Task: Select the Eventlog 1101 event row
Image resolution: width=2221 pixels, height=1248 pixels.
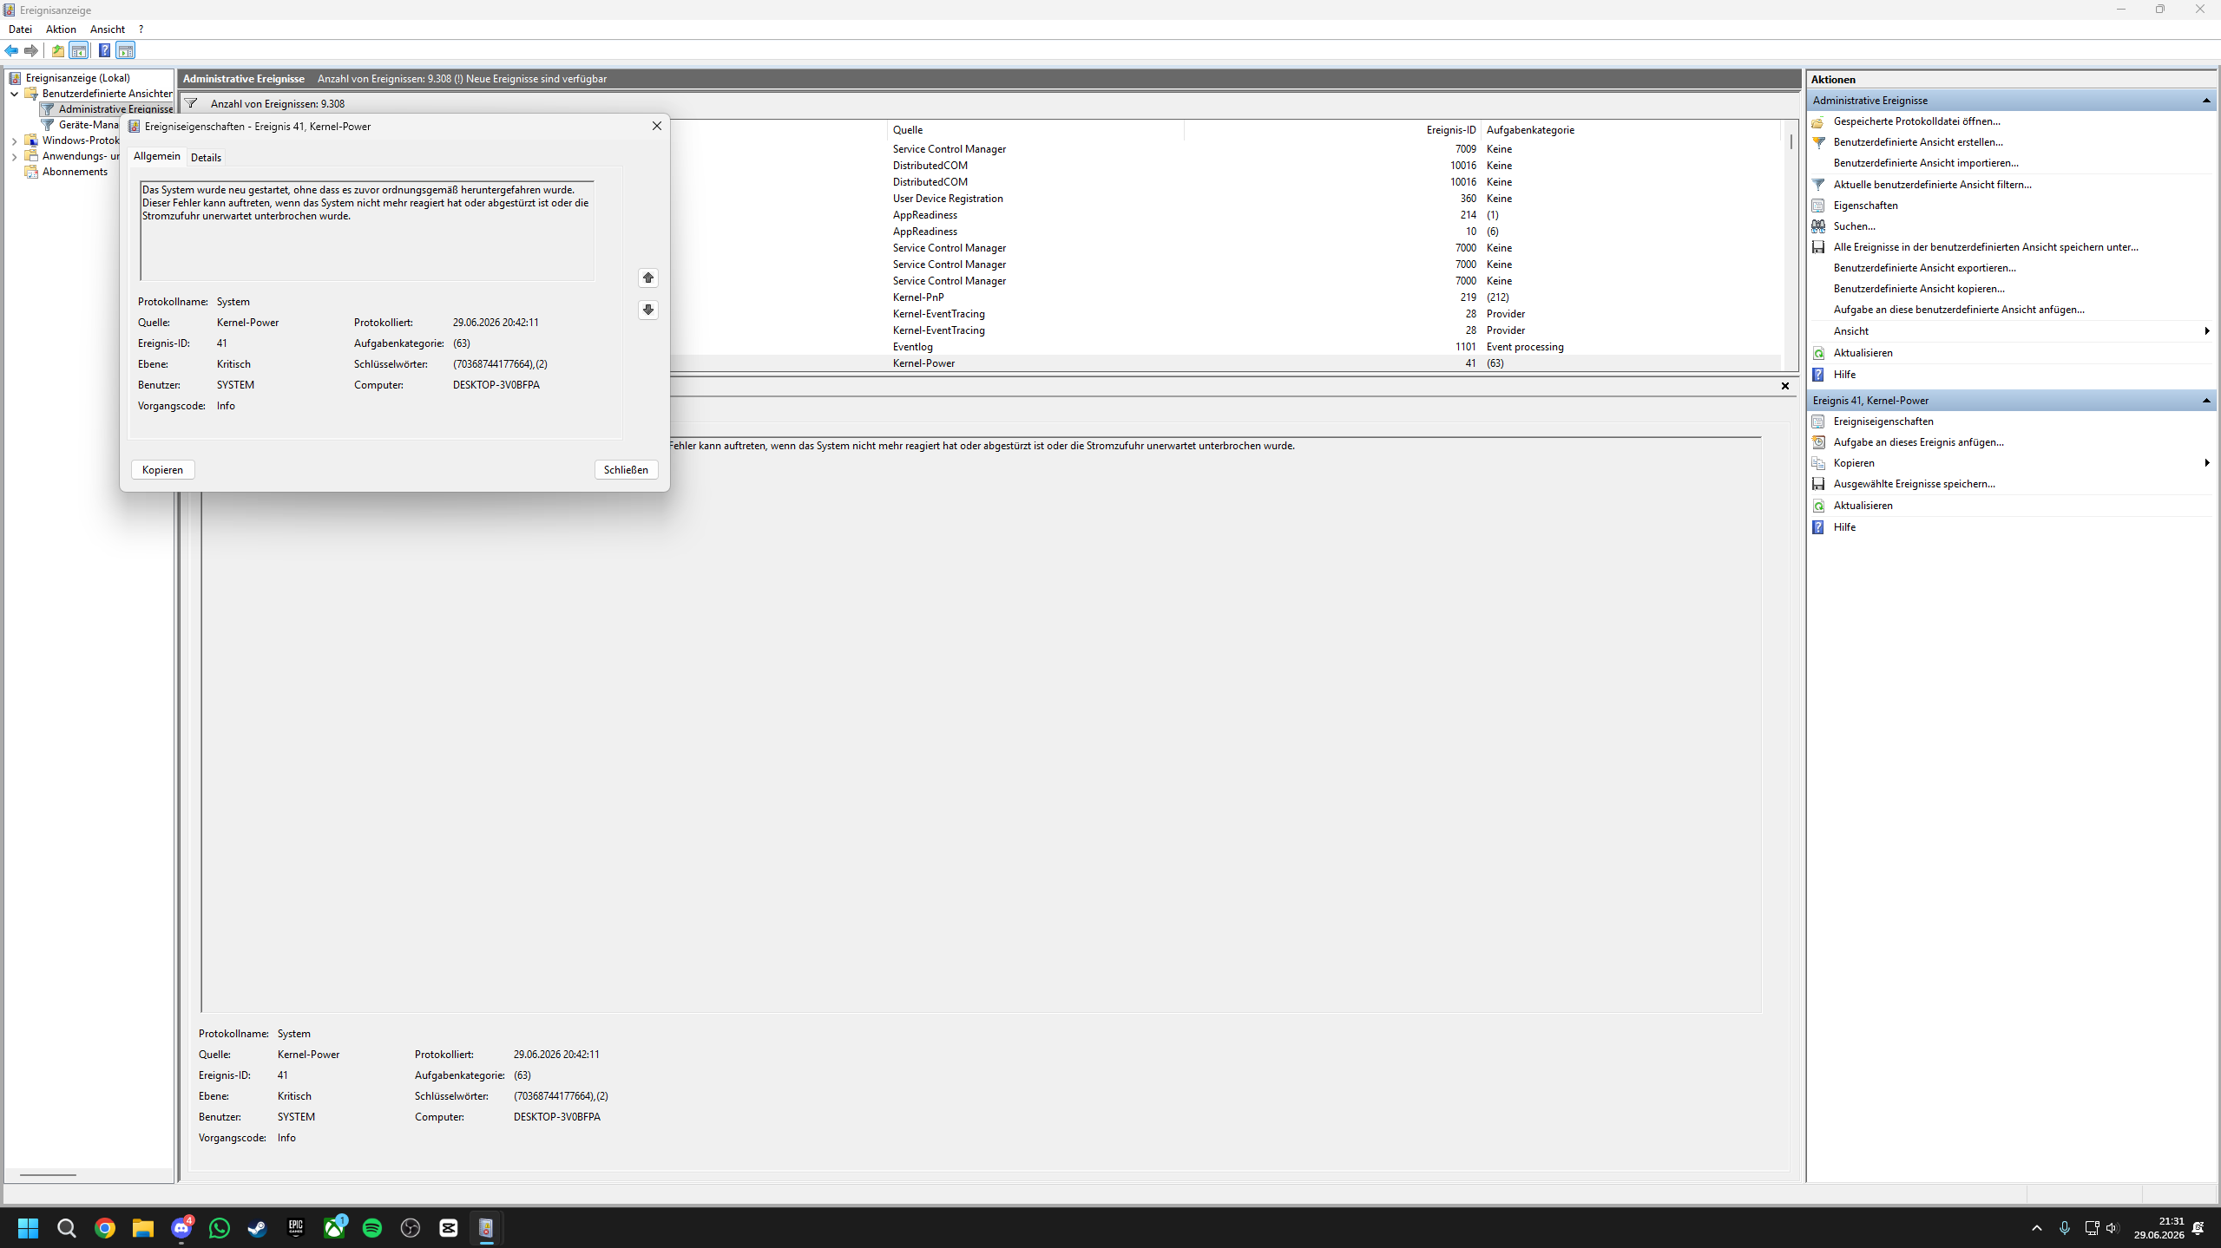Action: [1225, 347]
